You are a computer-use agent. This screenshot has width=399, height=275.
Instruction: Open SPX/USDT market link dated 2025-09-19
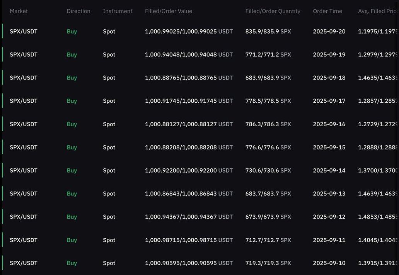(24, 54)
